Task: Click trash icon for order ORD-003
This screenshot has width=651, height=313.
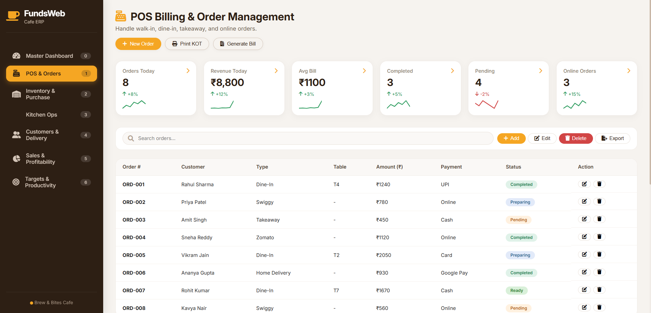Action: coord(599,219)
